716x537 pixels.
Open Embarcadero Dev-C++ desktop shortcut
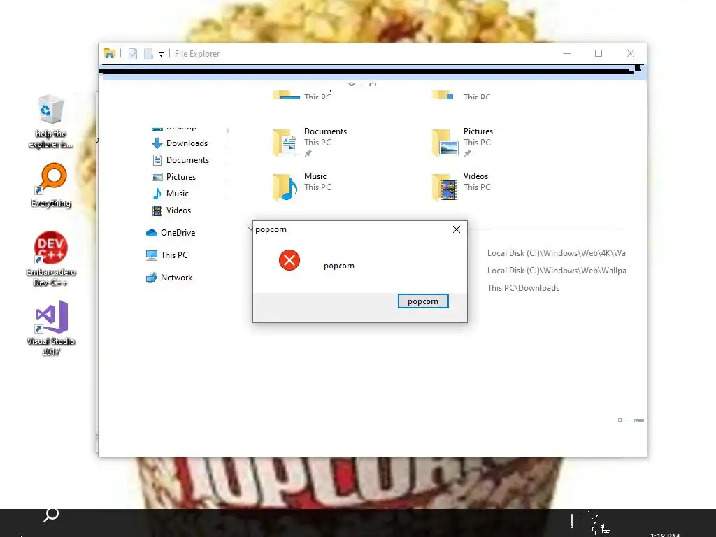point(50,259)
